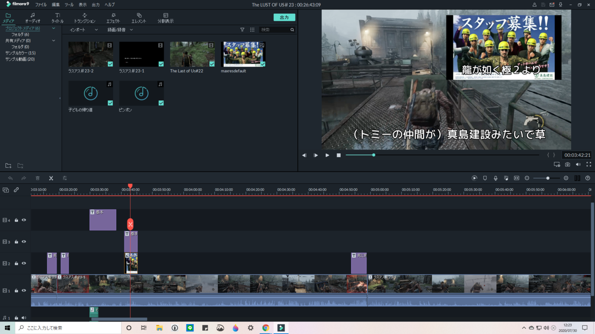Select maxresdefault image thumbnail

click(243, 54)
